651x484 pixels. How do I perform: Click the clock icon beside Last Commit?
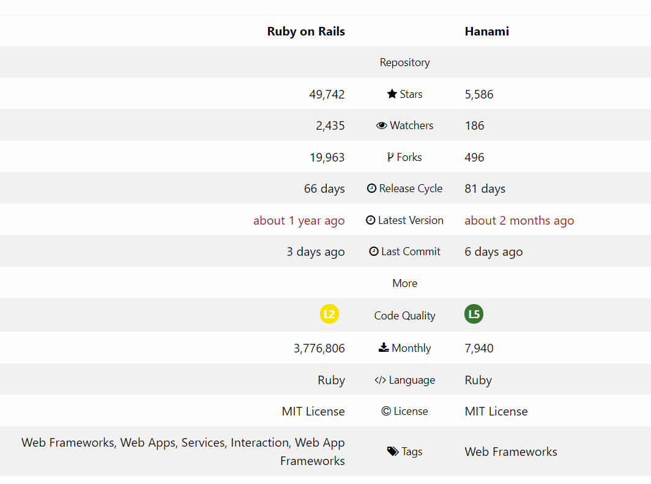coord(374,251)
